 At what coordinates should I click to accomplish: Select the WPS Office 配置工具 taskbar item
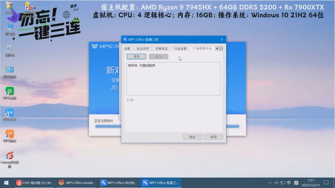[161, 183]
